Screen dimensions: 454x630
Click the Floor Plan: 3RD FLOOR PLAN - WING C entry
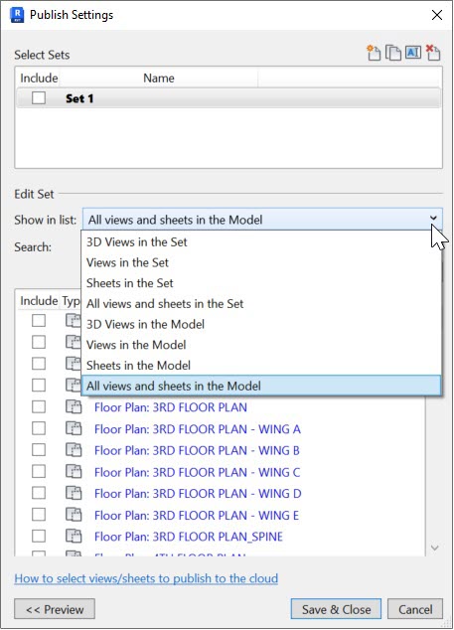click(x=198, y=472)
